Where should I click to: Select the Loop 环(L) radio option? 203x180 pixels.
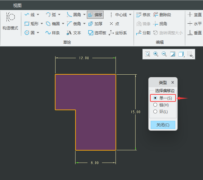pyautogui.click(x=160, y=111)
